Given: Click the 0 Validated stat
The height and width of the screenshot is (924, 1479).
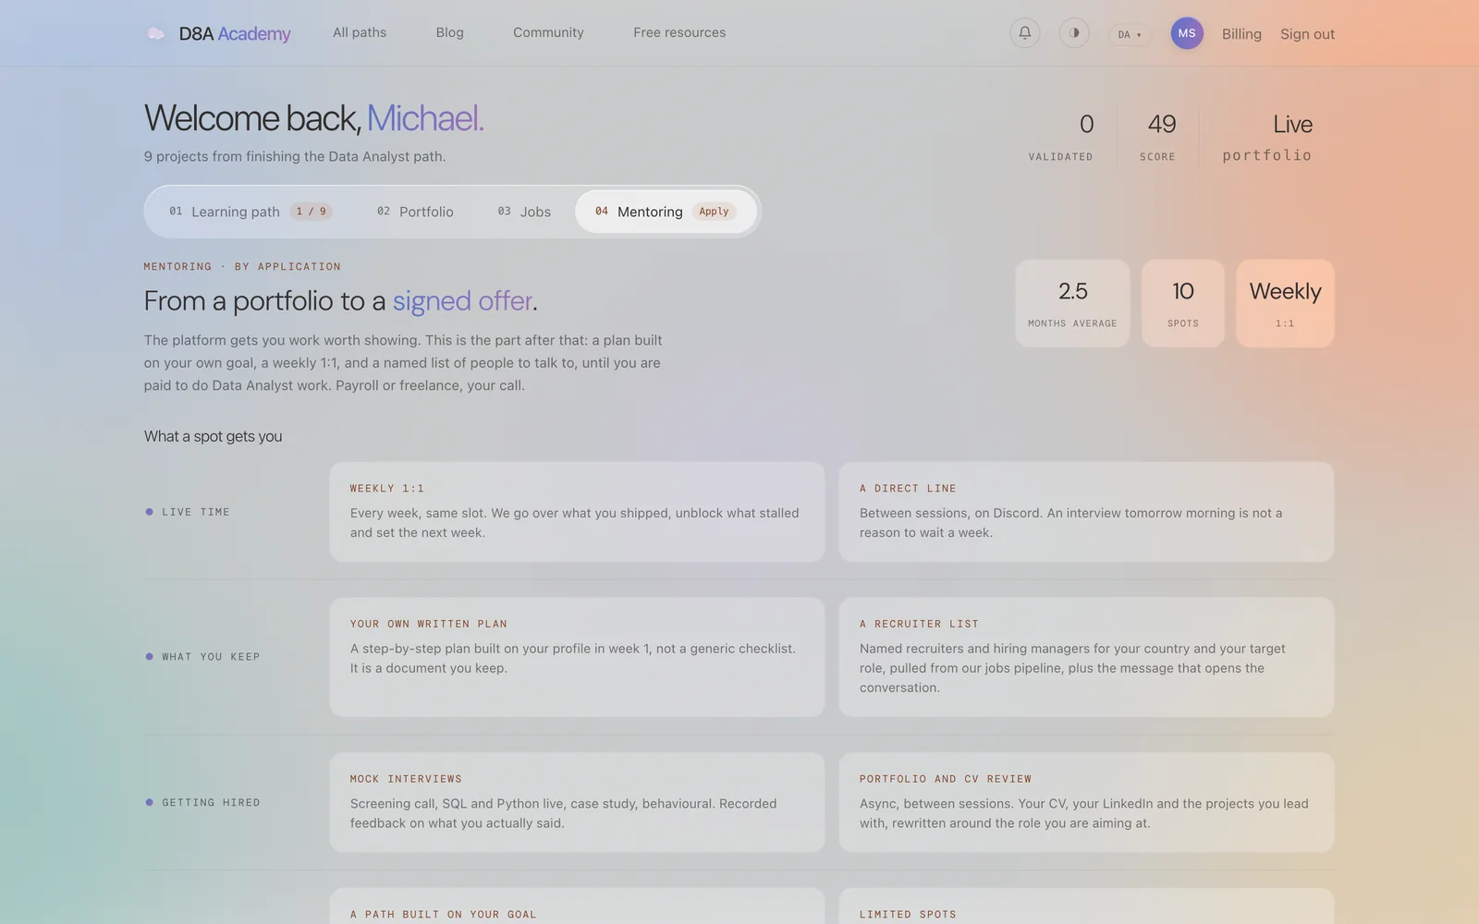Looking at the screenshot, I should [x=1061, y=138].
